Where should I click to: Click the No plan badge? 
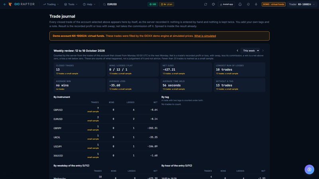[166, 4]
